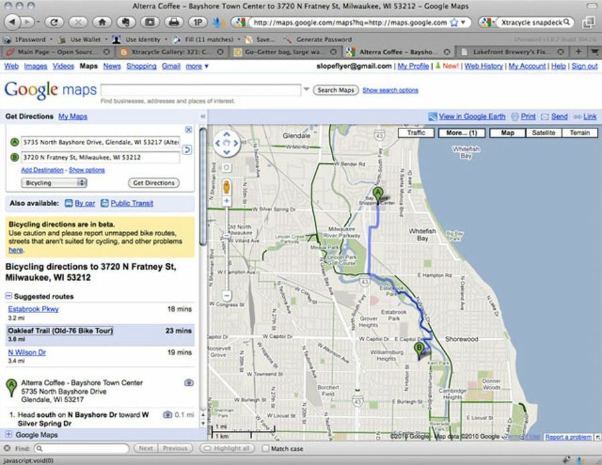Toggle the Traffic map layer
The width and height of the screenshot is (602, 465).
coord(416,133)
